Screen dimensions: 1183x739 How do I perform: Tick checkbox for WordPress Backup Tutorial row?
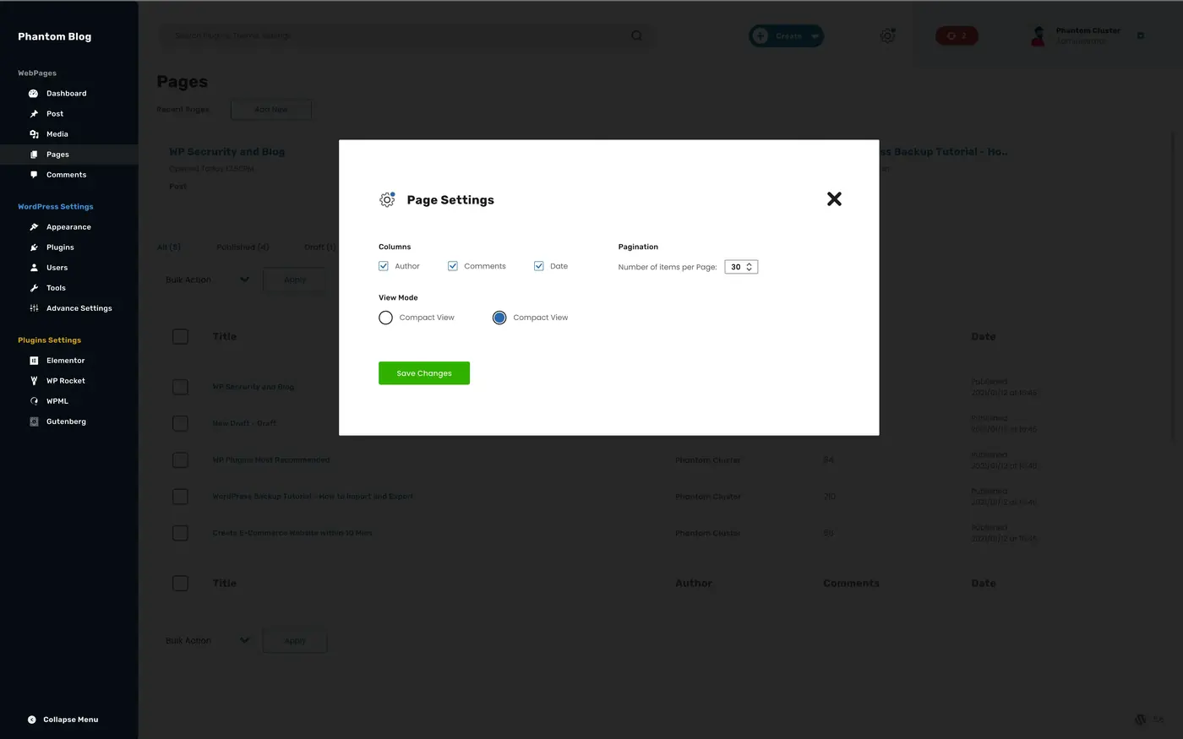point(180,497)
